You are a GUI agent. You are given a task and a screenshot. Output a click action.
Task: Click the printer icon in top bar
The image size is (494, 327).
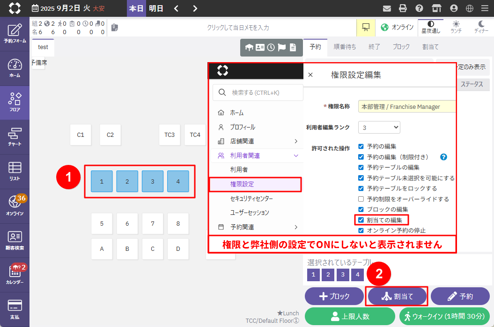pos(403,8)
